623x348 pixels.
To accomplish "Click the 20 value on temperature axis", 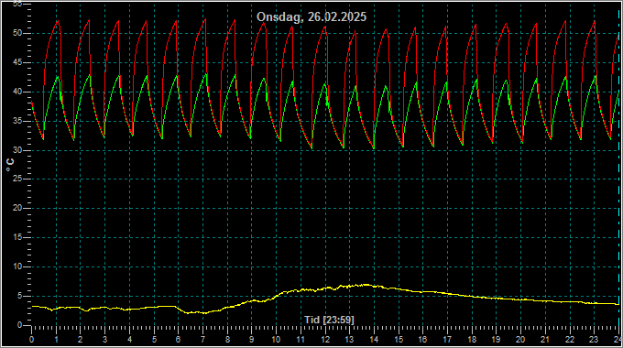I will click(x=17, y=208).
